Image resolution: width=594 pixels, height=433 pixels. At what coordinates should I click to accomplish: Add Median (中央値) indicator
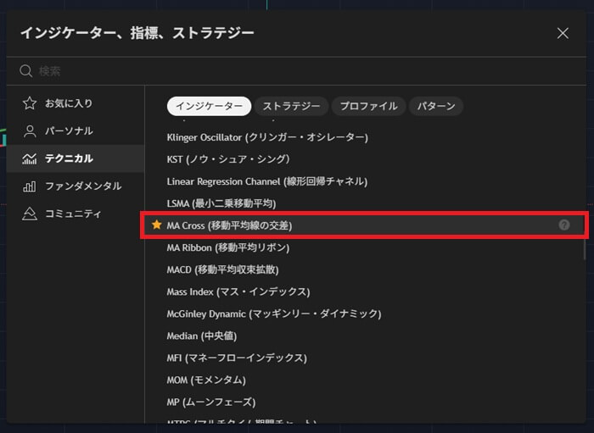(364, 336)
